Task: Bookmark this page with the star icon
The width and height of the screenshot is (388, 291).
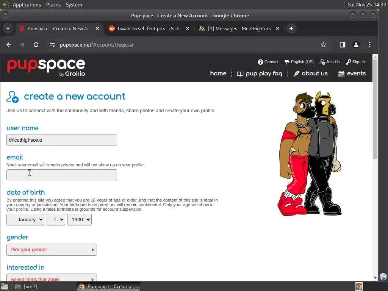Action: pos(324,45)
